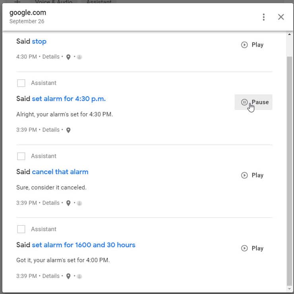294x294 pixels.
Task: Open the 'set alarm for 1600 and 30 hours' link
Action: pyautogui.click(x=83, y=245)
